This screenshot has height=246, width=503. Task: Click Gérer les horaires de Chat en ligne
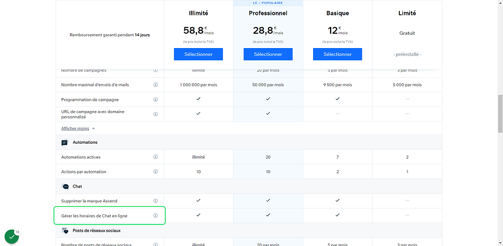pos(94,216)
